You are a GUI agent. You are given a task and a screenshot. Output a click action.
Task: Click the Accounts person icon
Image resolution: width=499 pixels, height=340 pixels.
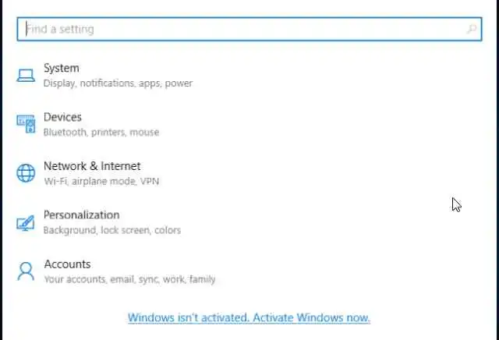tap(26, 271)
